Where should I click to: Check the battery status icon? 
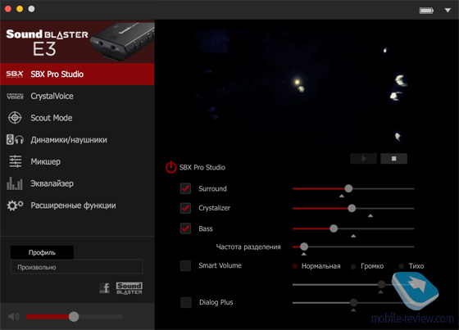point(426,11)
